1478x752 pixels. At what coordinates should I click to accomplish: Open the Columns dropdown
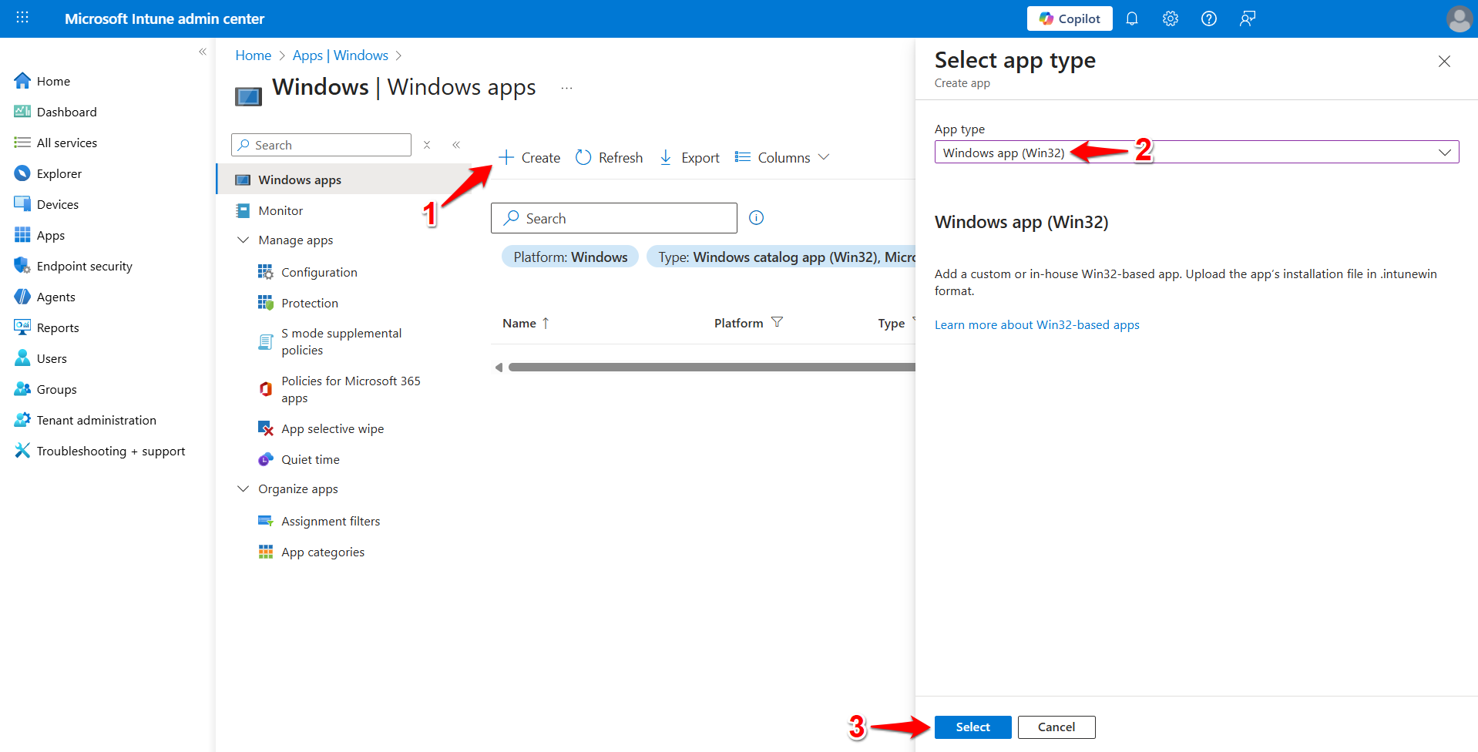(781, 158)
